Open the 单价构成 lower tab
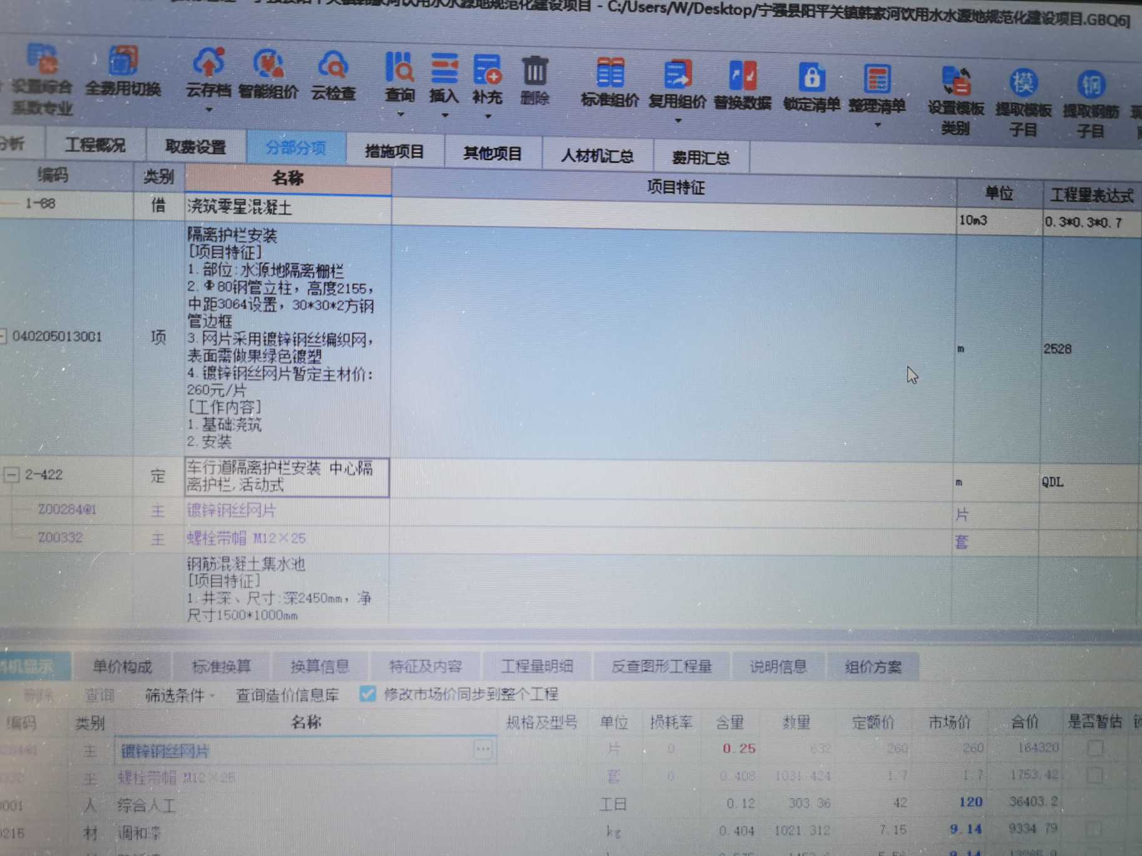This screenshot has width=1142, height=856. tap(122, 667)
